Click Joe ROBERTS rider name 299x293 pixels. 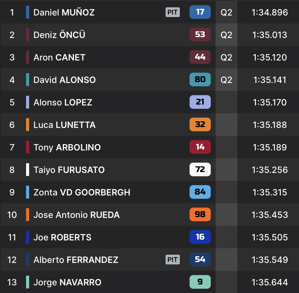(x=62, y=237)
